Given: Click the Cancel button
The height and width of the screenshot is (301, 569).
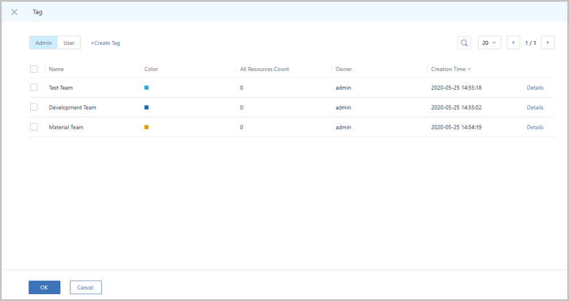Looking at the screenshot, I should pos(86,287).
